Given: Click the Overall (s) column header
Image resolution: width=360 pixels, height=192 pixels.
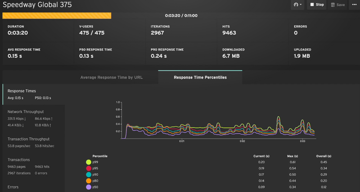Looking at the screenshot, I should tap(324, 156).
